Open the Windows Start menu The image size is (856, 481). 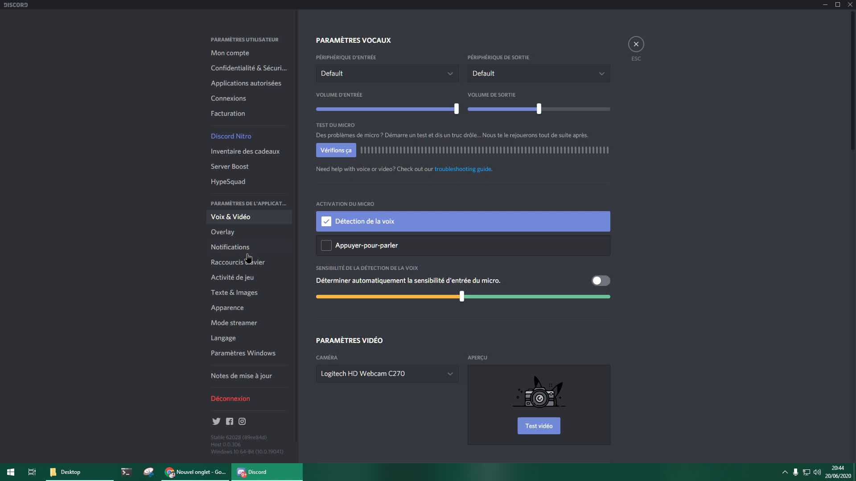(x=11, y=472)
